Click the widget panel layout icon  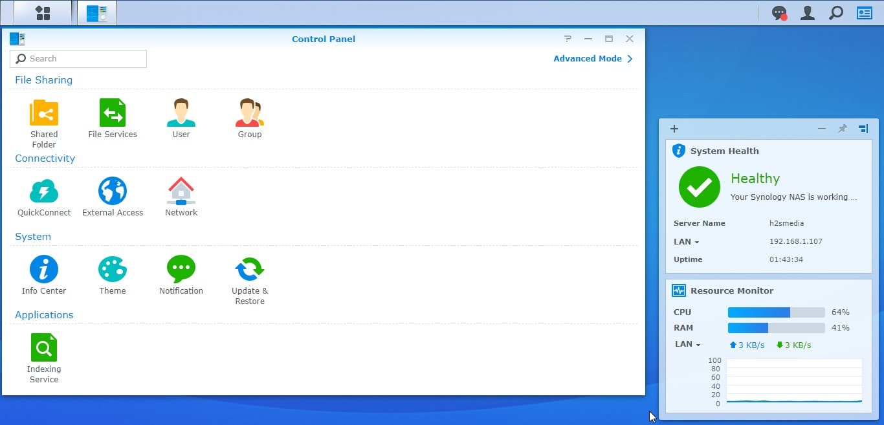pyautogui.click(x=863, y=129)
